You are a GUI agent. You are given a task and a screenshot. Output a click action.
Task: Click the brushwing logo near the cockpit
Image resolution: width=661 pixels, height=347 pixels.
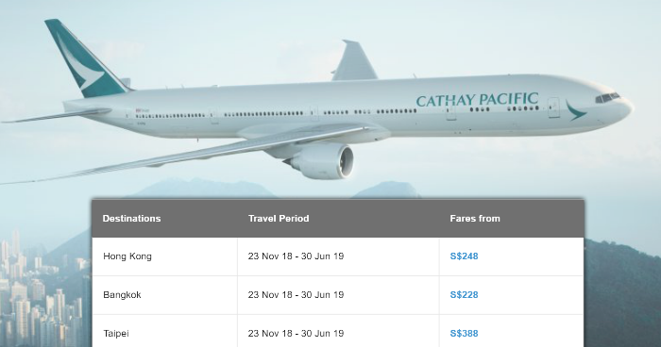pyautogui.click(x=574, y=110)
